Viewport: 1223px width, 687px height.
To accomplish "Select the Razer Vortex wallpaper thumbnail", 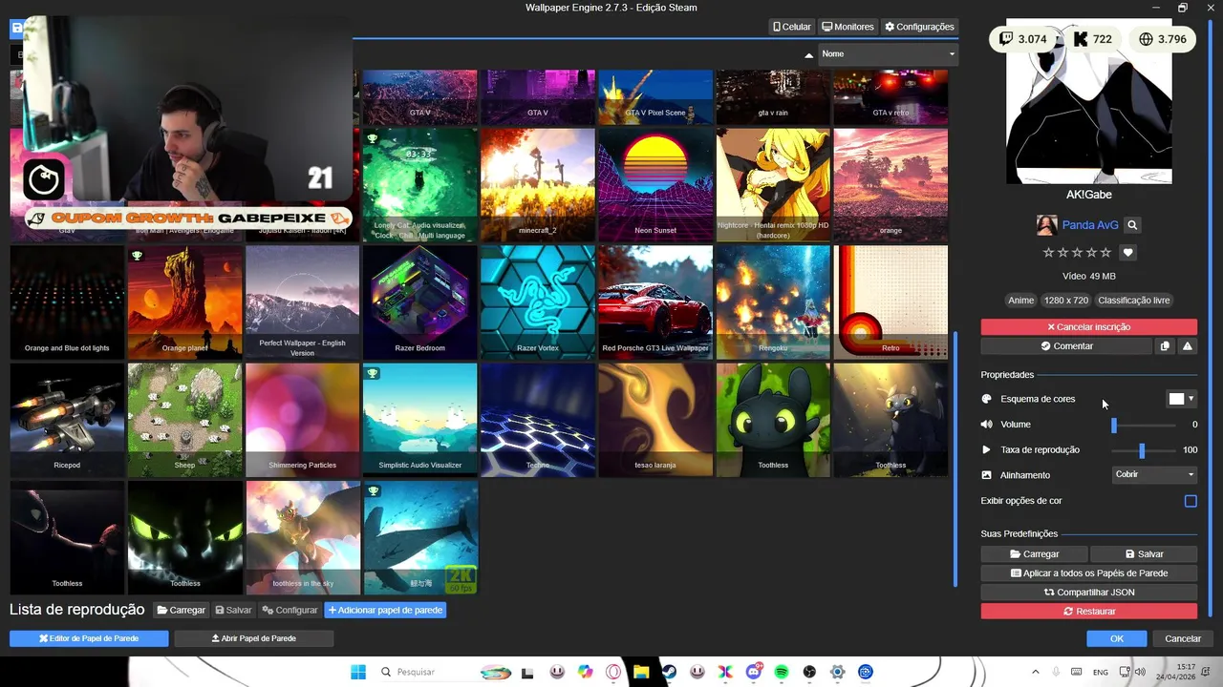I will tap(538, 302).
